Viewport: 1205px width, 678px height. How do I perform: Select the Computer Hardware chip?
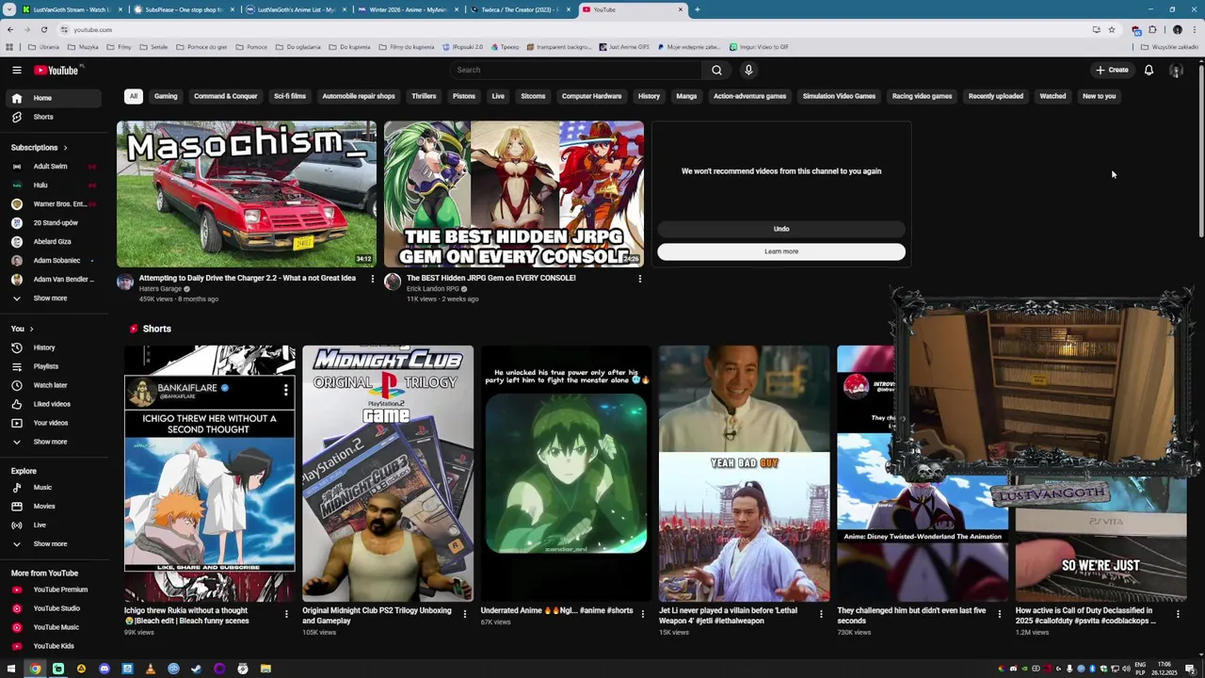[x=591, y=96]
